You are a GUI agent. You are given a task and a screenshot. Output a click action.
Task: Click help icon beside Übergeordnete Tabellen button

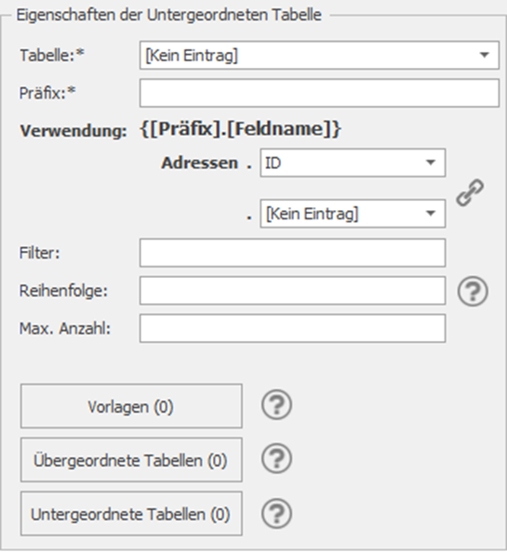point(276,459)
